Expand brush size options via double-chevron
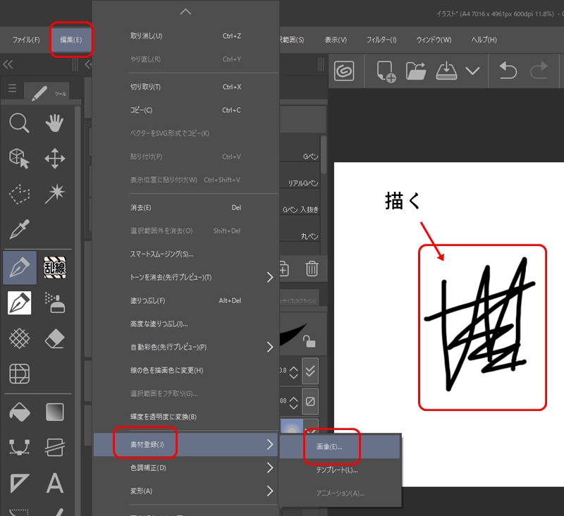Image resolution: width=564 pixels, height=516 pixels. (x=310, y=369)
